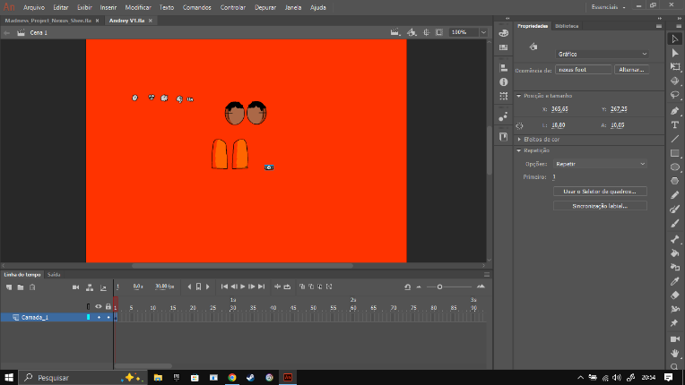Open the Gráfico instance type dropdown
Screen dimensions: 685x385
click(602, 54)
